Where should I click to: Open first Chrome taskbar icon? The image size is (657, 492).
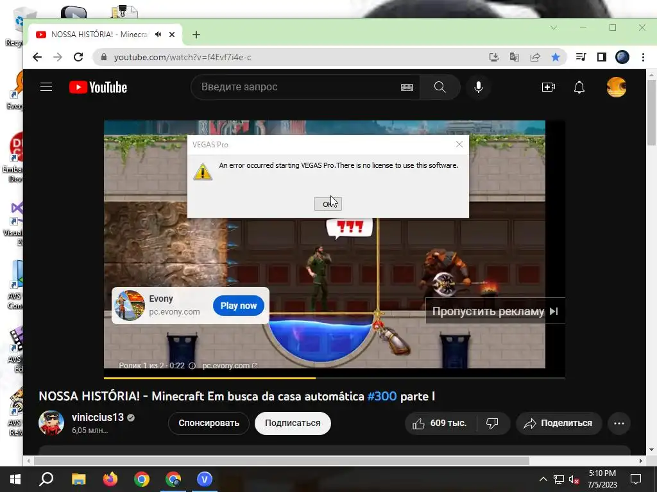[142, 479]
